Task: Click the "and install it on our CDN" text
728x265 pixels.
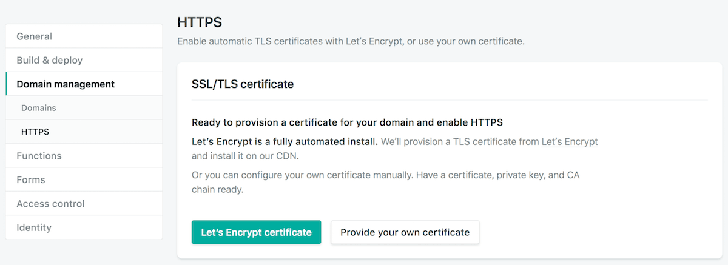Action: (x=245, y=156)
